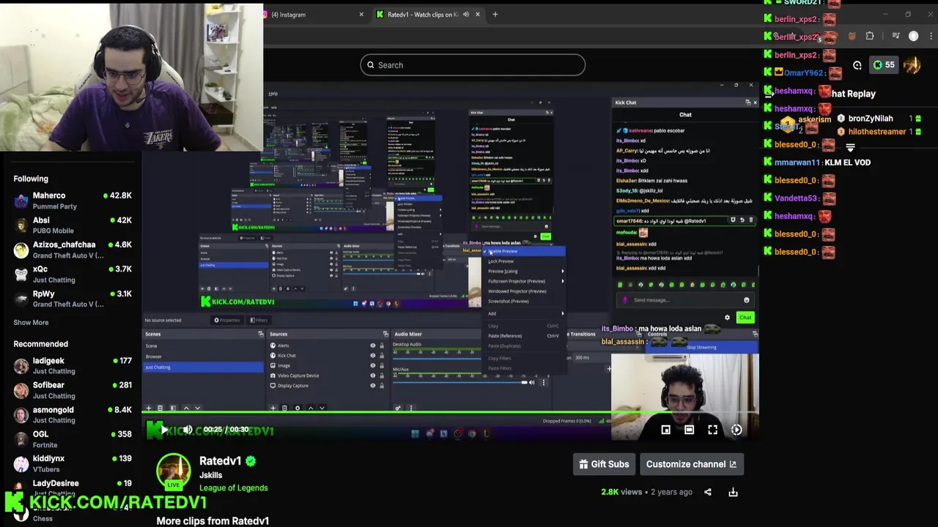Viewport: 938px width, 527px height.
Task: Seek on the green clip progress bar
Action: point(450,412)
